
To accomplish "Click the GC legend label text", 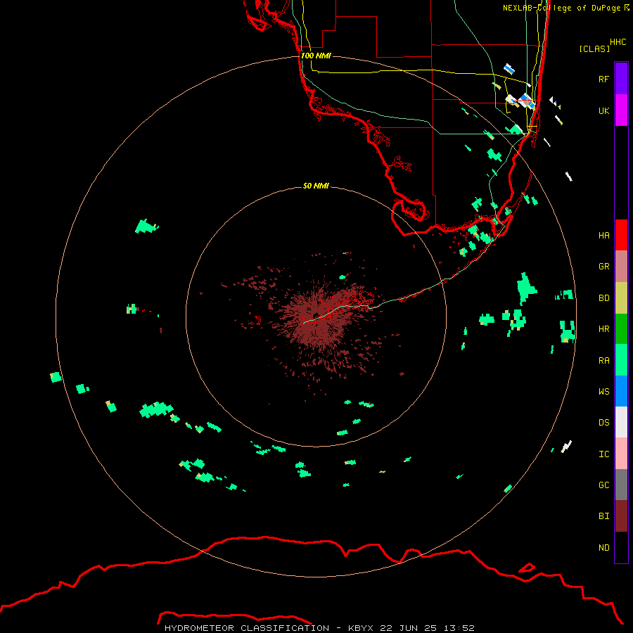I will [603, 485].
